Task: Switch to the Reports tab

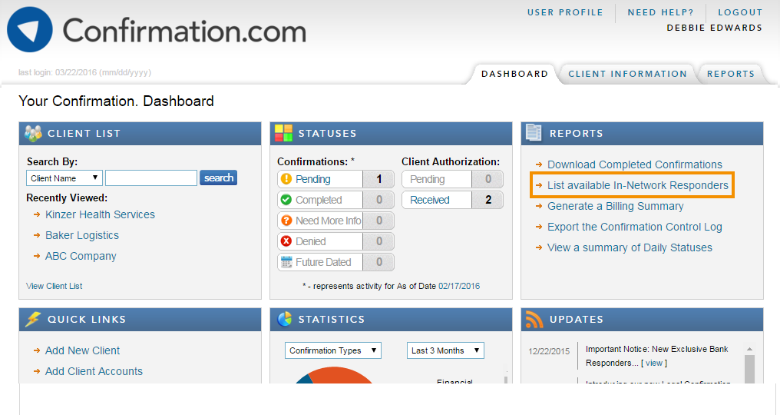Action: (730, 74)
